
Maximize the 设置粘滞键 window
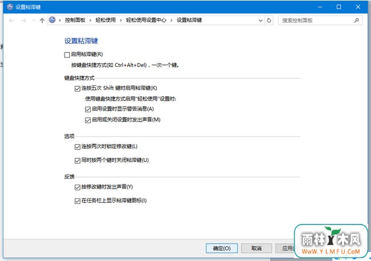339,7
